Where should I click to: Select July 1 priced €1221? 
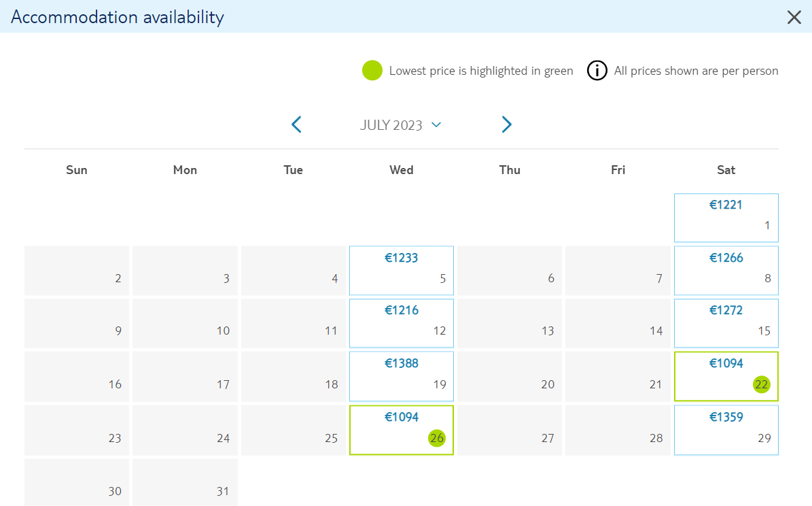[x=726, y=218]
